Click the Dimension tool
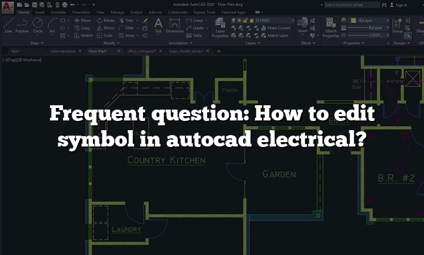The image size is (424, 255). point(174,25)
